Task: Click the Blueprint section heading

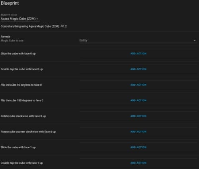Action: [x=10, y=3]
